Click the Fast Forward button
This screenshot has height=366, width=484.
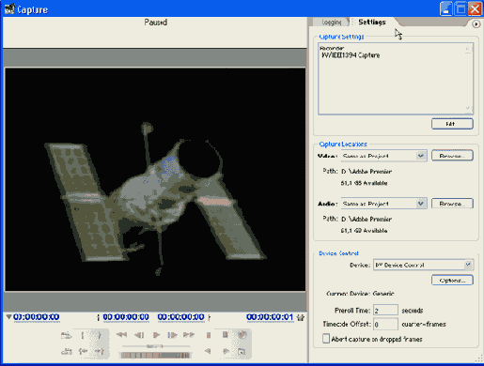[189, 335]
